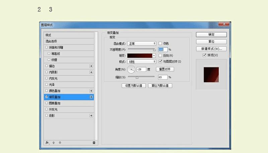Move effect down with the arrow icon
268x153 pixels.
tap(60, 143)
